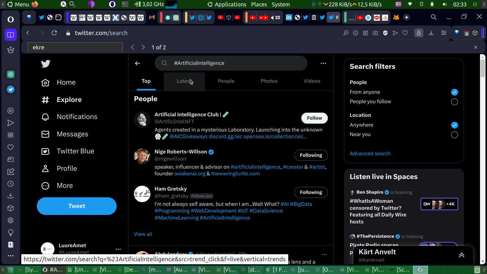Open your Twitter Profile
This screenshot has height=274, width=487.
click(59, 169)
